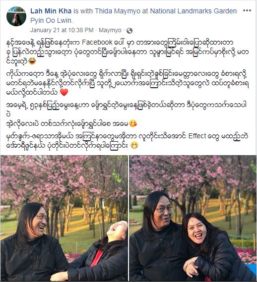Click the tears-of-joy laughing emoji
The width and height of the screenshot is (257, 282).
[32, 61]
